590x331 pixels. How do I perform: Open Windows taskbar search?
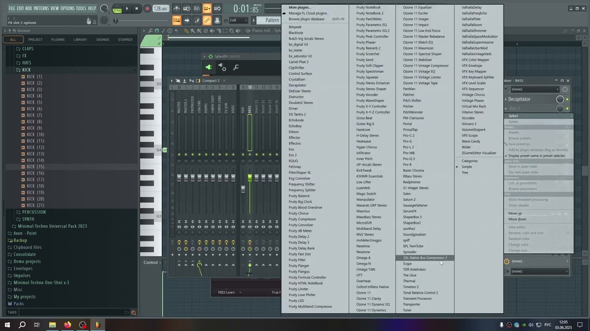point(22,325)
